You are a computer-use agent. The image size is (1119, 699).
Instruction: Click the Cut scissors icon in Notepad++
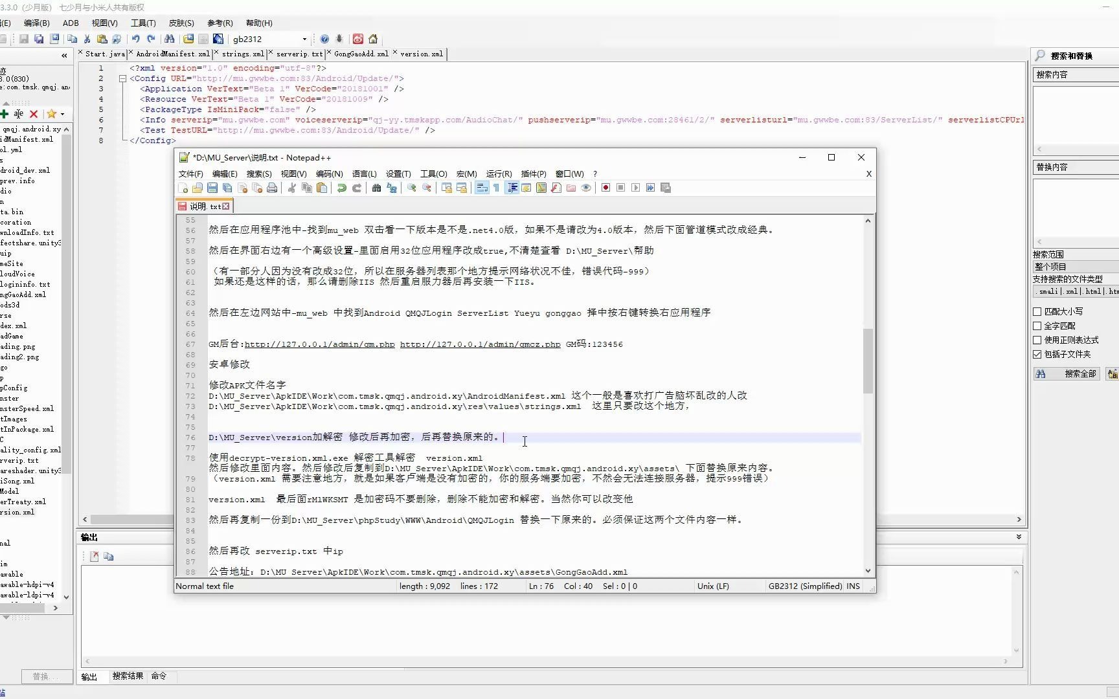tap(292, 188)
